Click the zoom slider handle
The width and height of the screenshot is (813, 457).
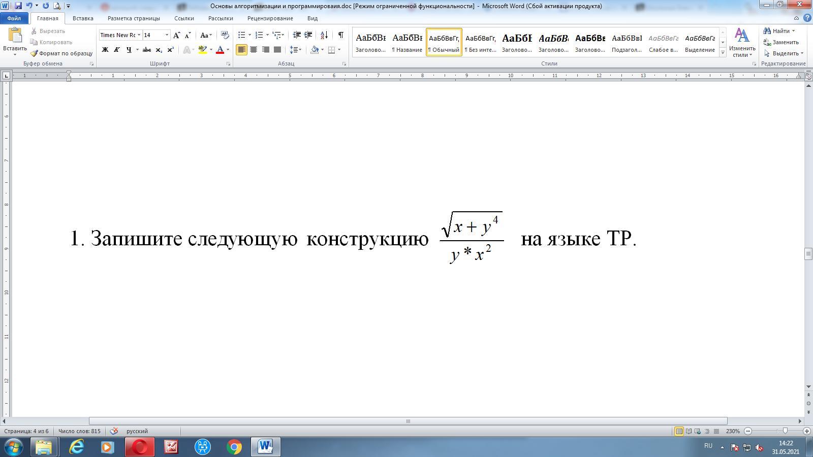coord(785,431)
